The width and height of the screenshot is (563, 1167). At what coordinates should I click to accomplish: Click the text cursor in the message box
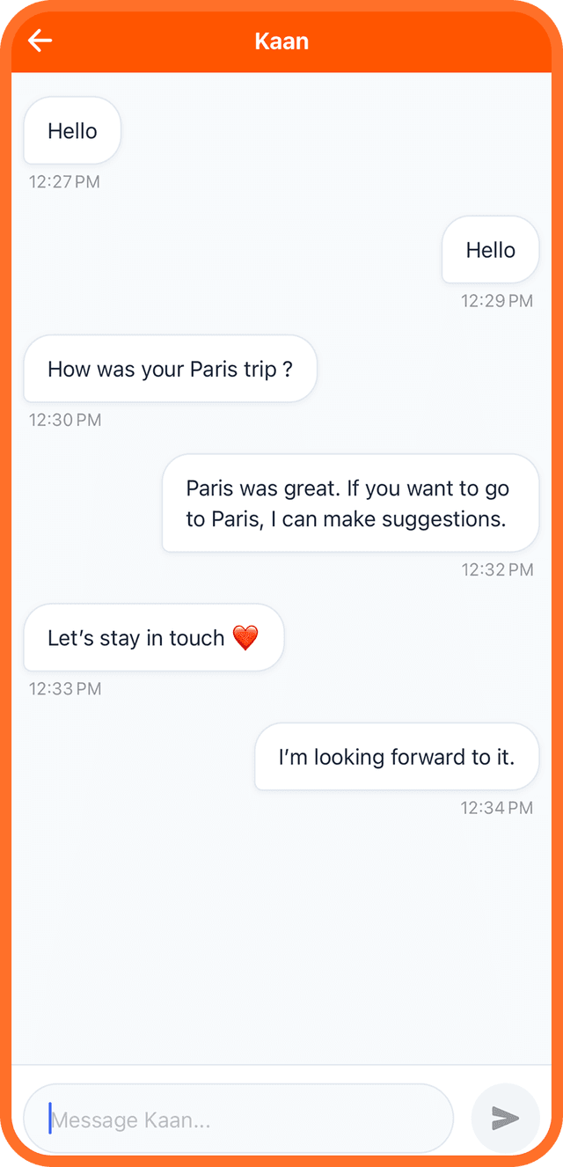(x=52, y=1118)
